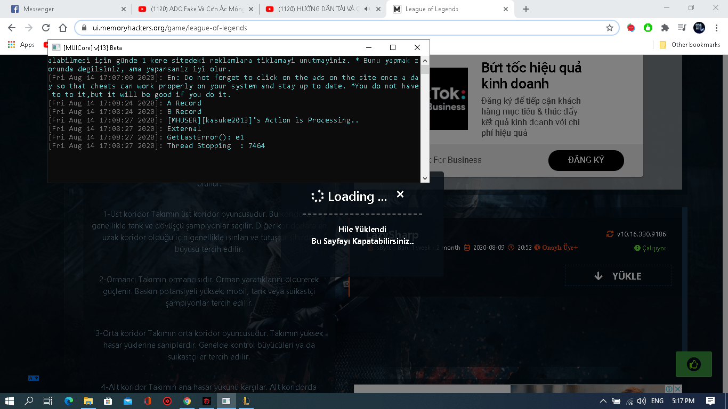This screenshot has width=728, height=409.
Task: Click the ĐĂNG KÝ ad button
Action: (586, 160)
